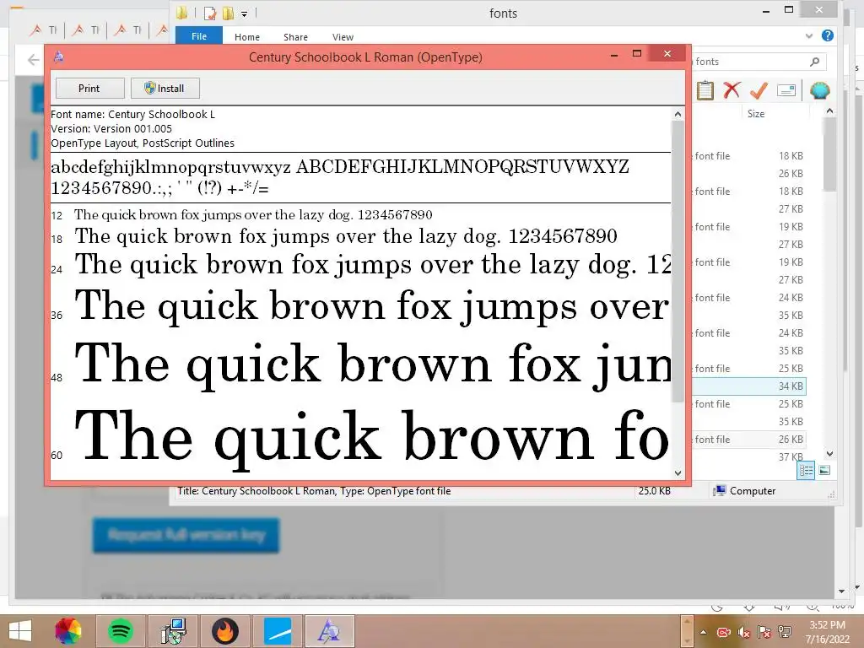Open the View ribbon tab
Screen dimensions: 864x648
[343, 37]
